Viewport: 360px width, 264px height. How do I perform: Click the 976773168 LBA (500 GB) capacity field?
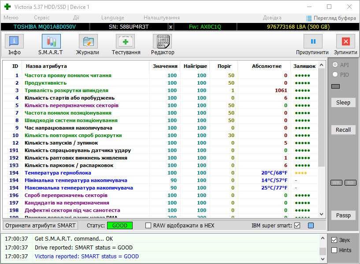click(x=298, y=27)
